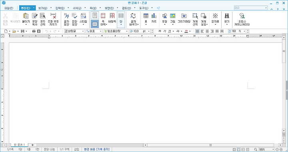Insert a Chart (차트) icon
Image resolution: width=288 pixels, height=152 pixels.
[154, 16]
